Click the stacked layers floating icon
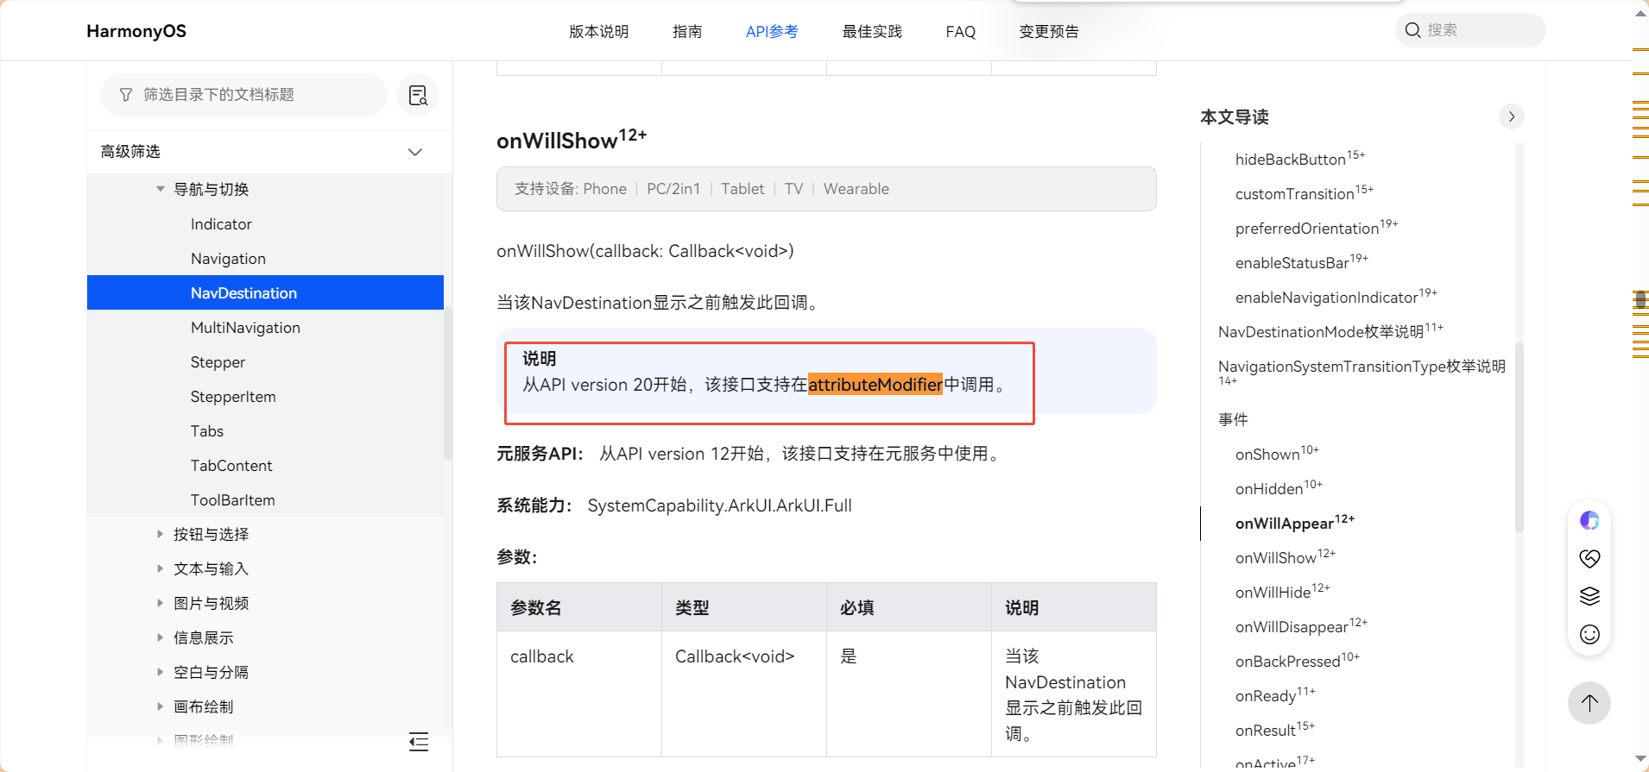The image size is (1649, 772). 1589,596
